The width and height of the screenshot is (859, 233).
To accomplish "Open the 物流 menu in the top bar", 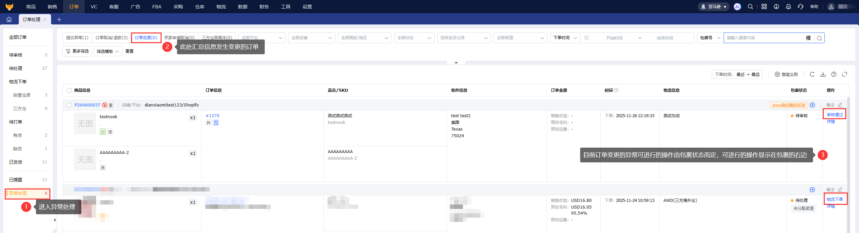I will tap(221, 7).
